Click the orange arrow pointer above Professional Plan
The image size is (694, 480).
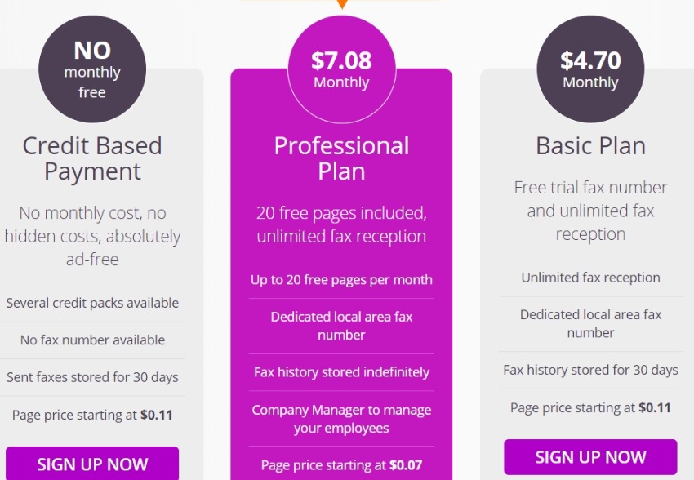(x=341, y=4)
